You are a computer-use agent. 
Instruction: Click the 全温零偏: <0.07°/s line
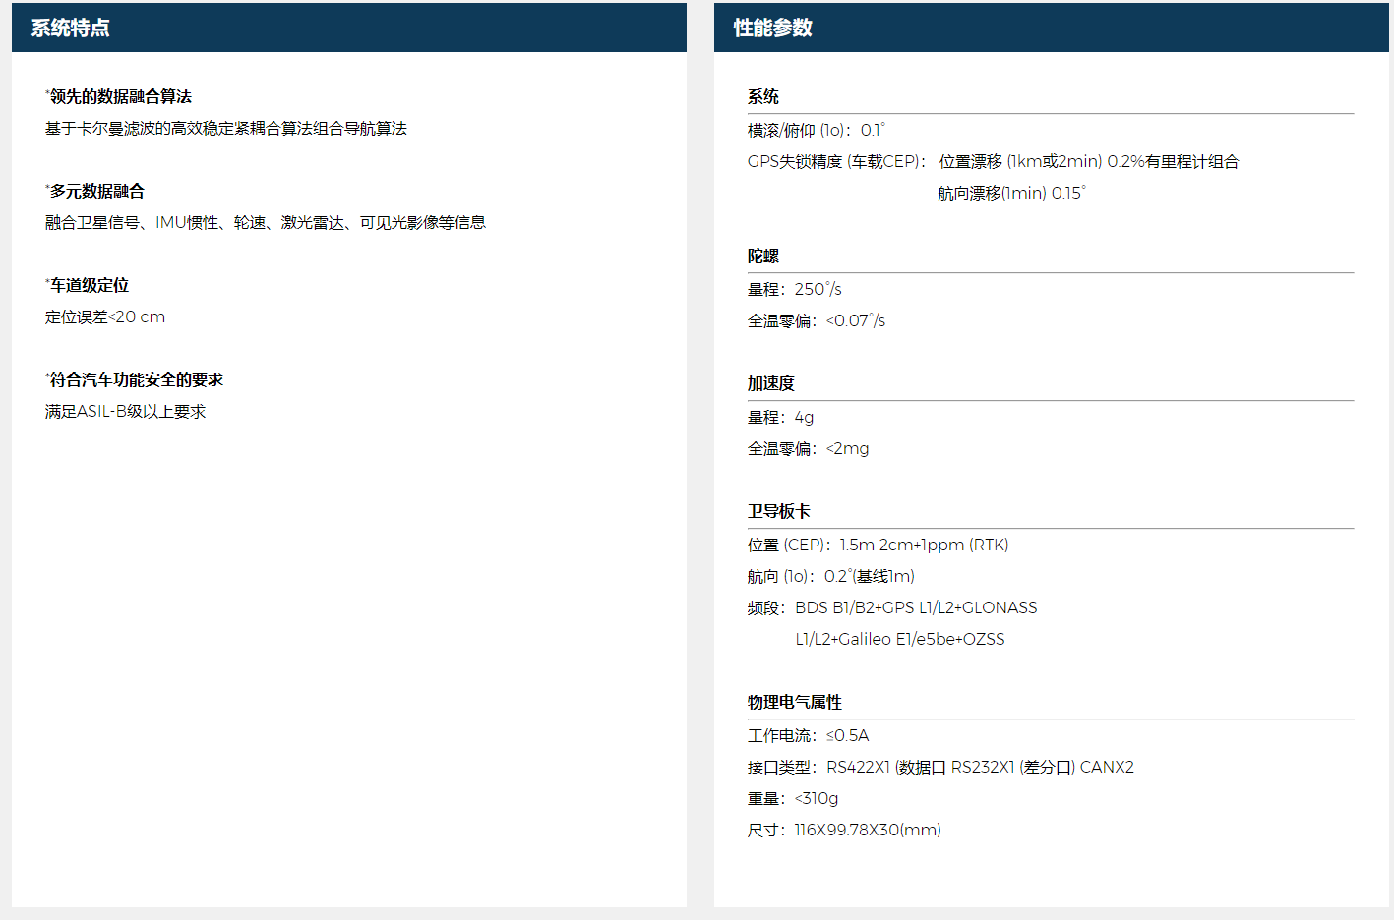817,320
